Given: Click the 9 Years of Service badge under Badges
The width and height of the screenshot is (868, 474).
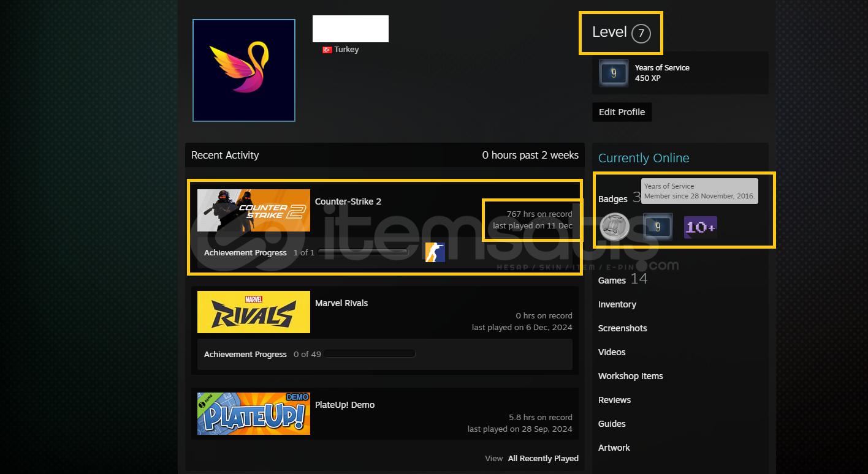Looking at the screenshot, I should pyautogui.click(x=658, y=227).
